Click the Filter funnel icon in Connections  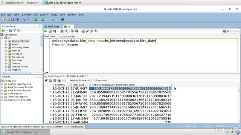[15, 31]
